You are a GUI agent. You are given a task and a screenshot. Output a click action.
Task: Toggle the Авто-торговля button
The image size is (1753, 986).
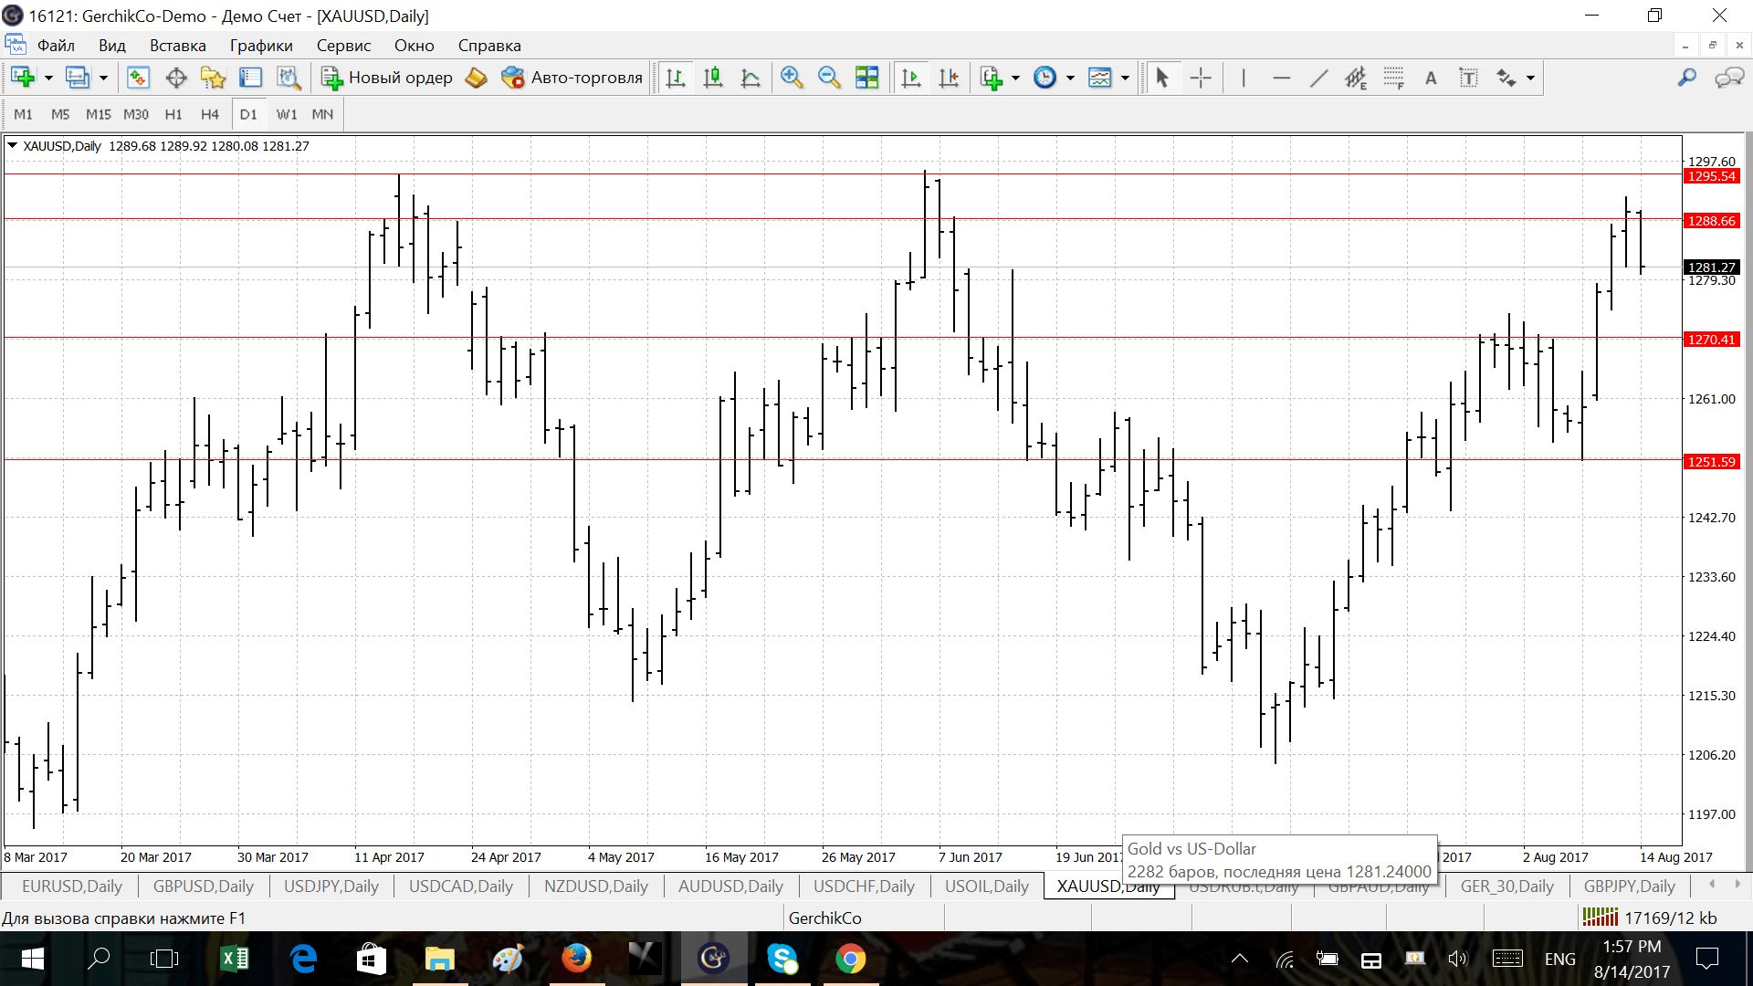tap(572, 78)
